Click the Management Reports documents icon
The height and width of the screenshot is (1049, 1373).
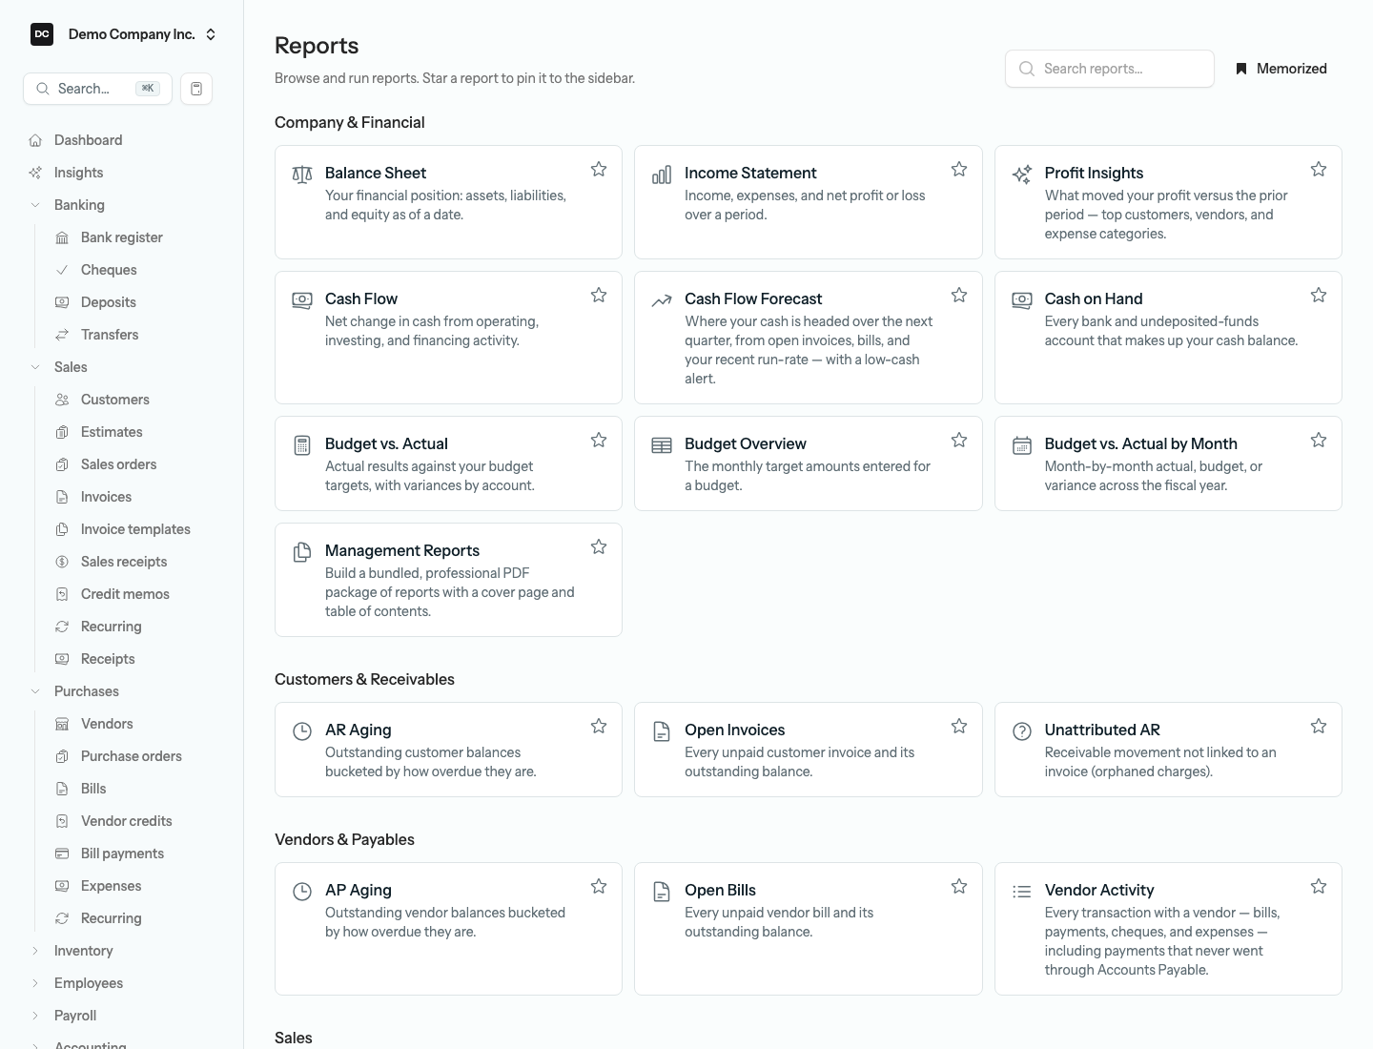[x=302, y=552]
